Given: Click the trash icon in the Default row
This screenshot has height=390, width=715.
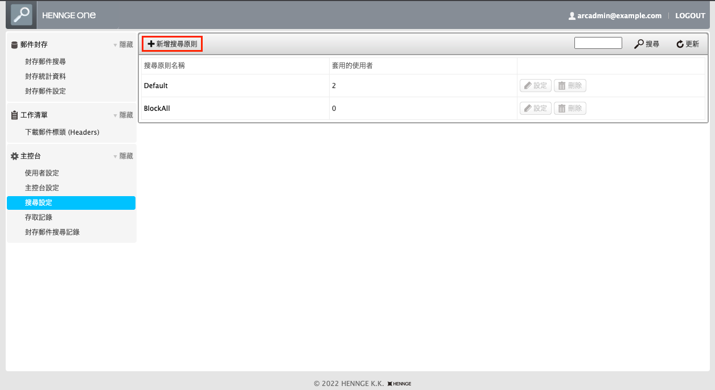Looking at the screenshot, I should [562, 86].
